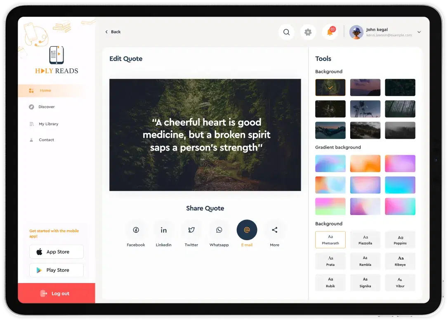Select the Poppins font option
Viewport: 448px width, 321px height.
[400, 240]
